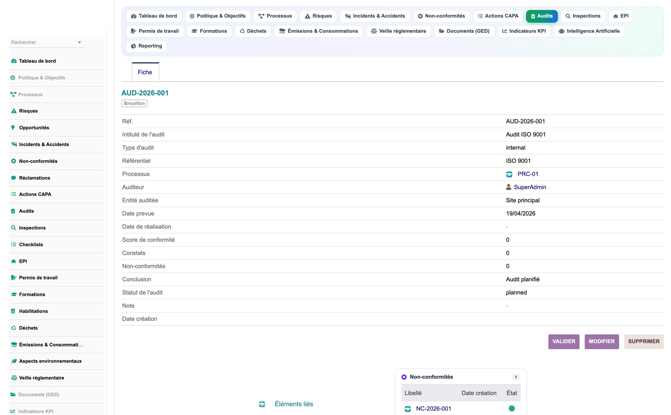The image size is (671, 415).
Task: Switch to the Processus top tab
Action: pyautogui.click(x=275, y=16)
